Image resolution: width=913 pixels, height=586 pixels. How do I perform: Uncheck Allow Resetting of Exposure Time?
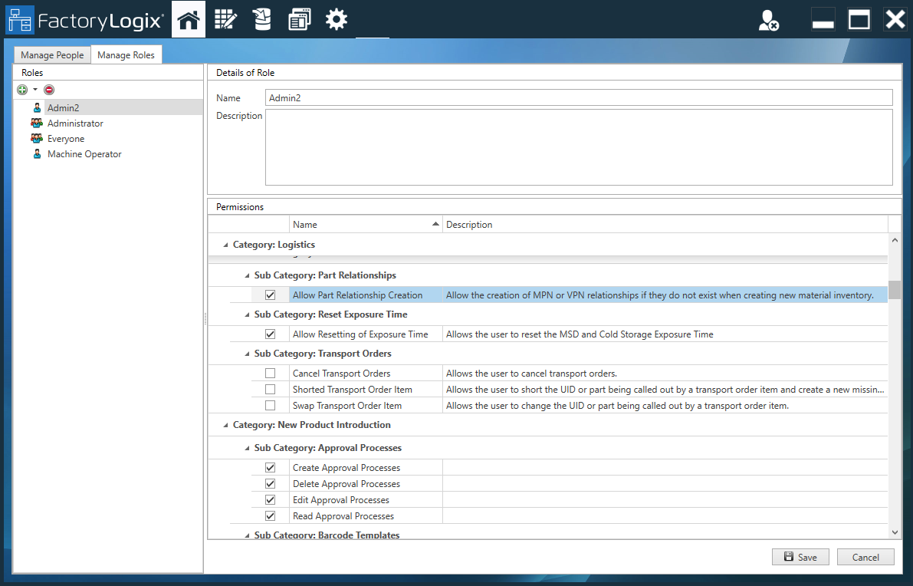(x=270, y=334)
